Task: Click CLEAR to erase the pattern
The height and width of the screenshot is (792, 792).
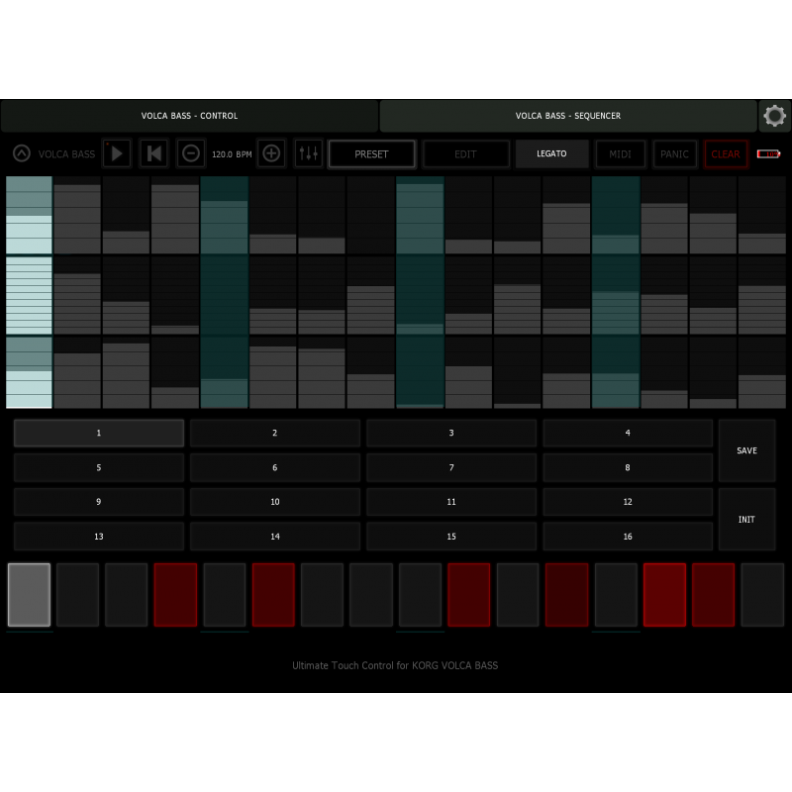Action: (726, 153)
